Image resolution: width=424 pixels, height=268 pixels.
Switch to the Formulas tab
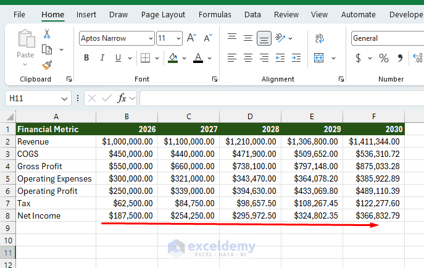(x=215, y=14)
